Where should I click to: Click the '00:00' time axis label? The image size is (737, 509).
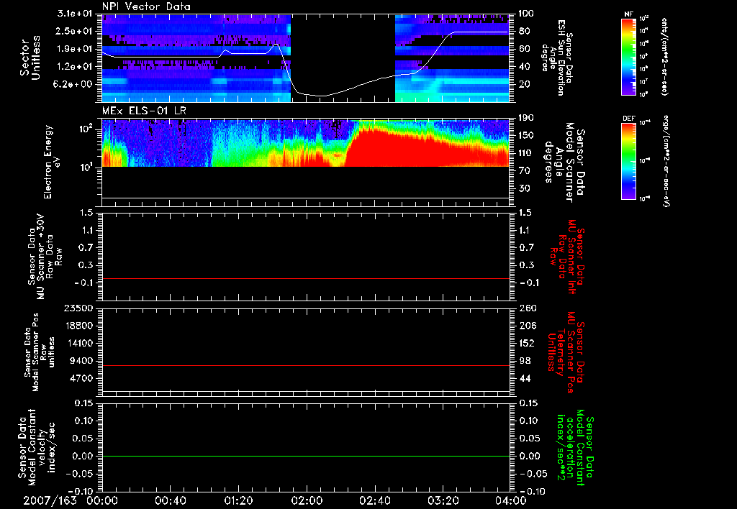click(x=101, y=500)
